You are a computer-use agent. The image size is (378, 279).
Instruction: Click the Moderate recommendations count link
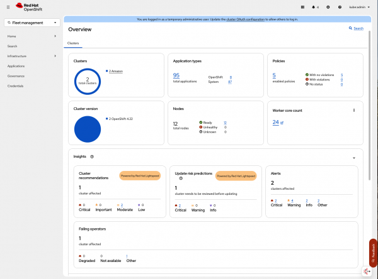point(122,205)
